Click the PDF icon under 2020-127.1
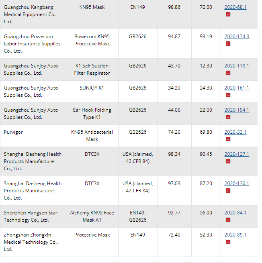The width and height of the screenshot is (262, 263). [228, 161]
